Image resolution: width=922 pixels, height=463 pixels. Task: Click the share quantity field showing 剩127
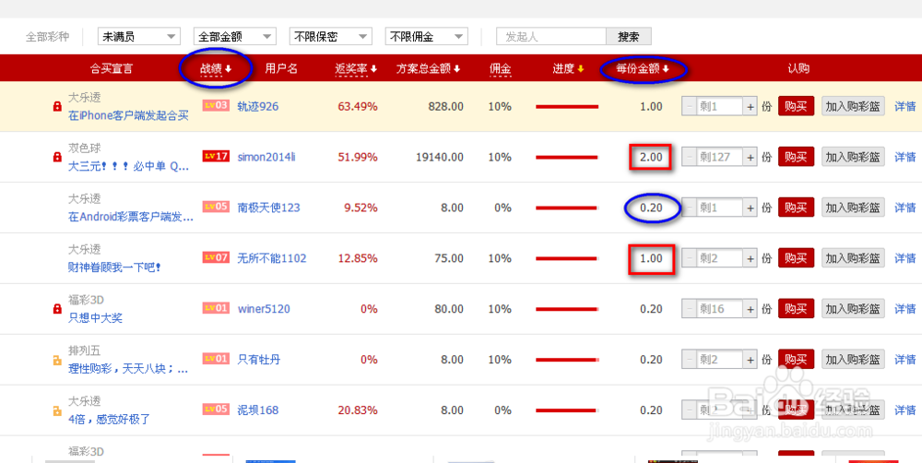(x=719, y=157)
